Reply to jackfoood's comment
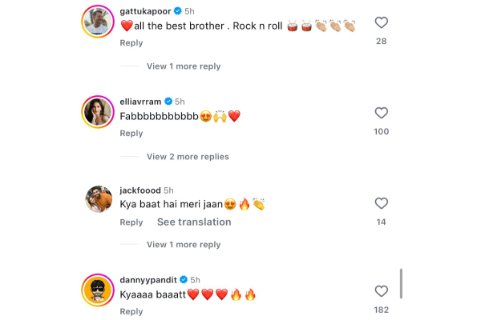Viewport: 481px width, 320px height. (131, 222)
